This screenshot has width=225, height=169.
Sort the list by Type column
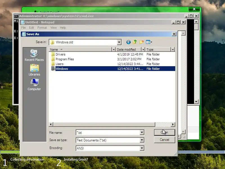[158, 50]
